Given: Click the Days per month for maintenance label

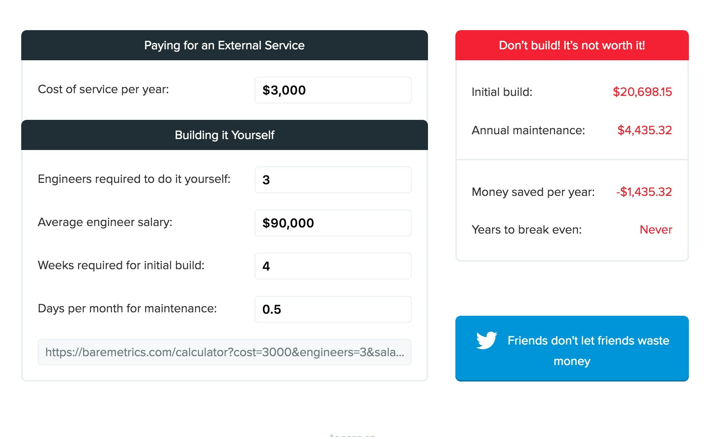Looking at the screenshot, I should click(127, 309).
